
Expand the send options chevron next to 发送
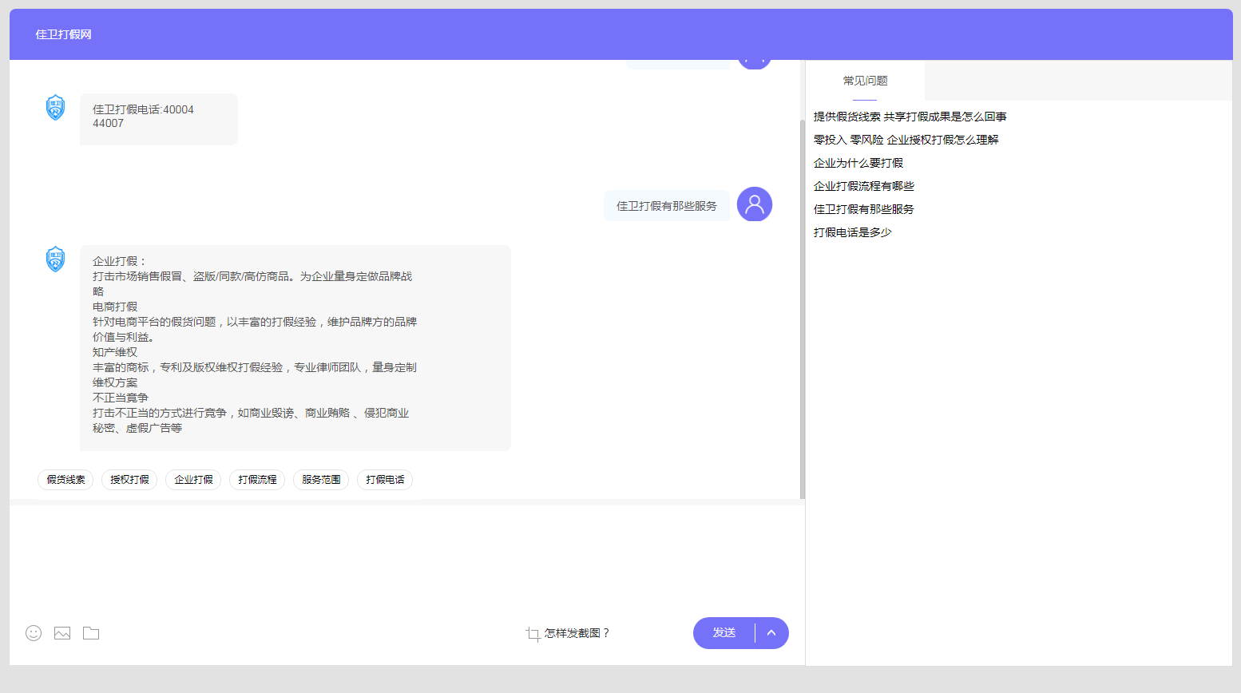pos(770,632)
